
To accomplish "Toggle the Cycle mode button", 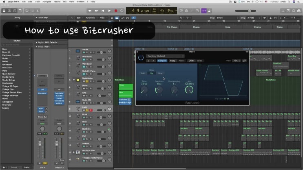I will click(x=122, y=11).
